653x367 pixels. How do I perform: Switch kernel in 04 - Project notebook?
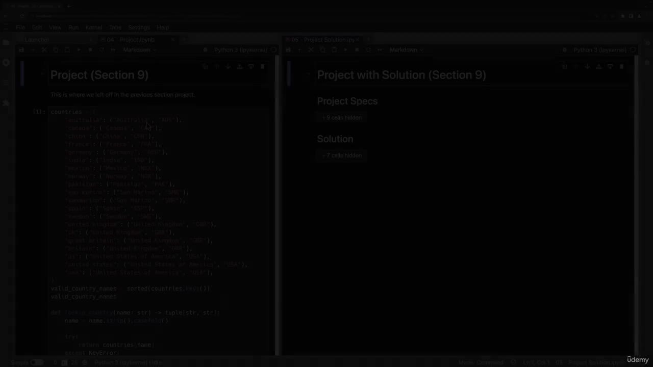pyautogui.click(x=241, y=50)
